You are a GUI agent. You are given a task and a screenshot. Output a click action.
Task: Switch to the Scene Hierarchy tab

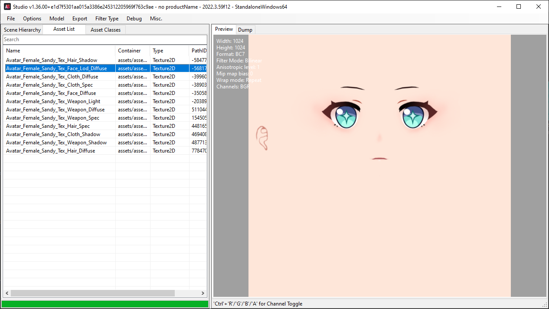tap(22, 30)
